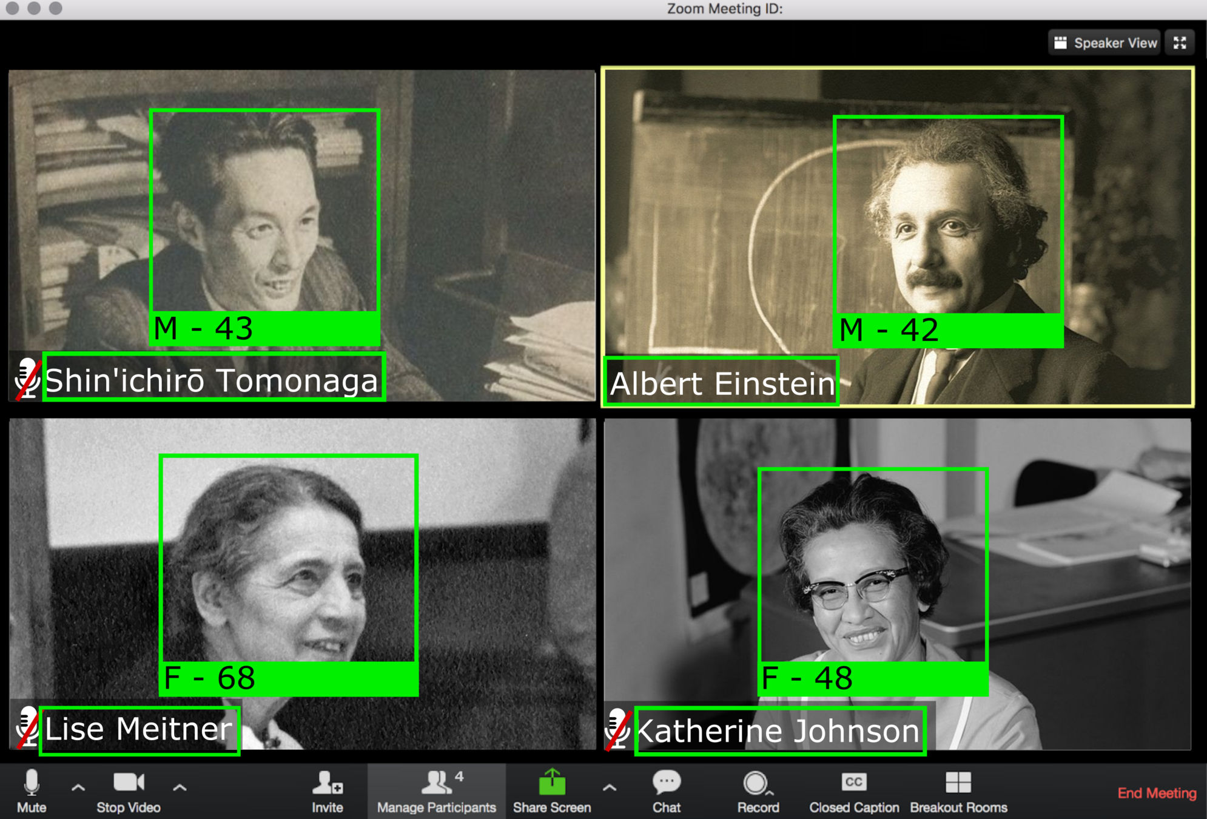Viewport: 1207px width, 819px height.
Task: Open the Breakout Rooms grid icon
Action: point(958,783)
